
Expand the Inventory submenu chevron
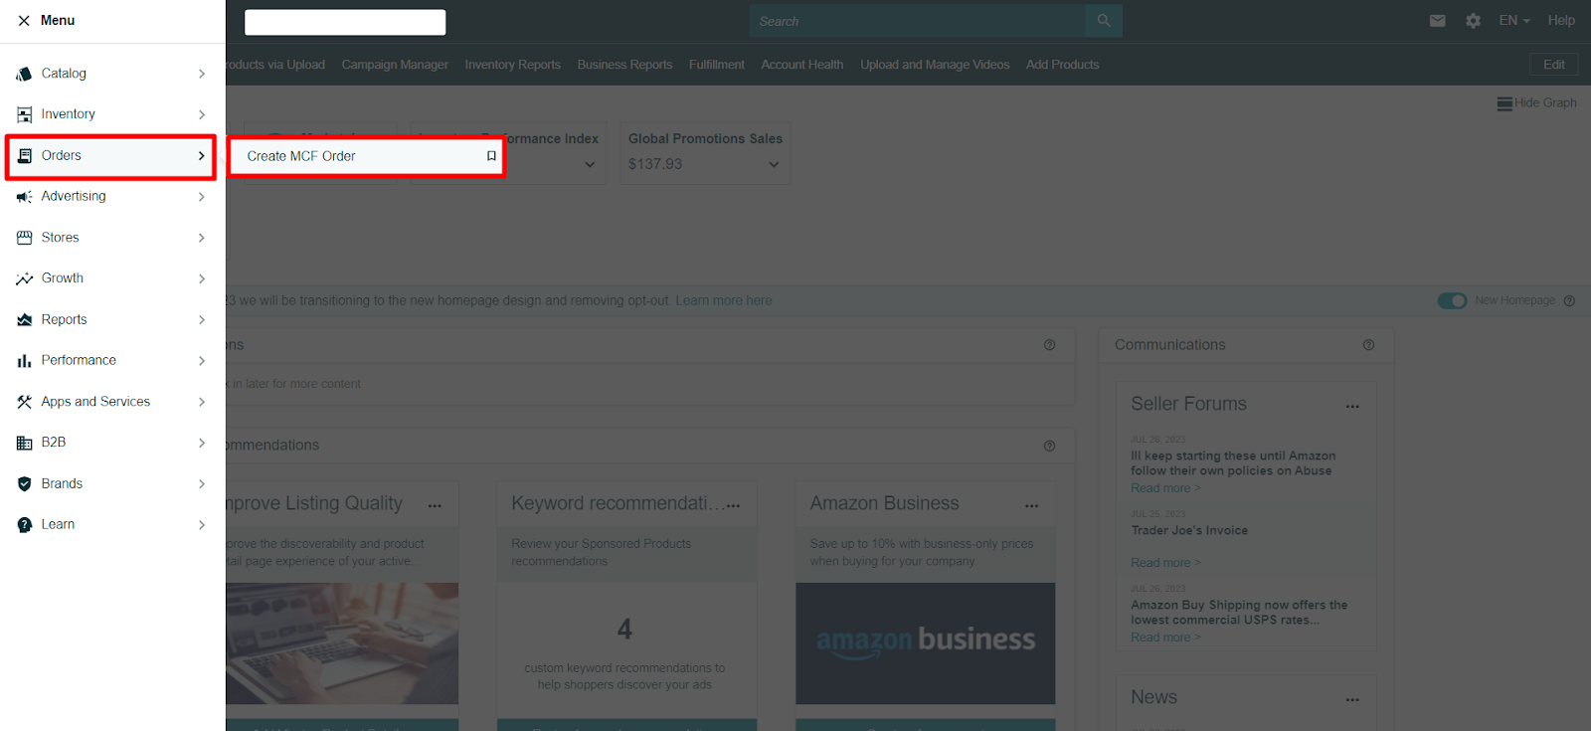(202, 114)
